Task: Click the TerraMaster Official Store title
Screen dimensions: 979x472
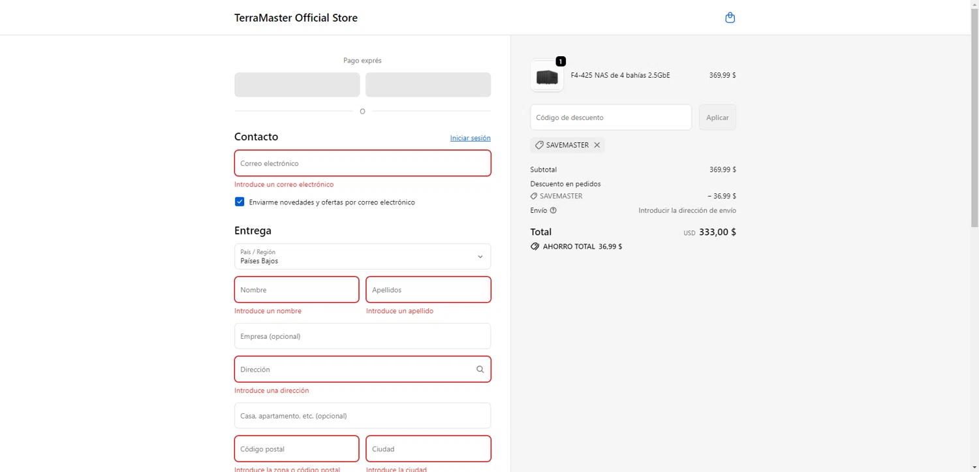Action: [296, 18]
